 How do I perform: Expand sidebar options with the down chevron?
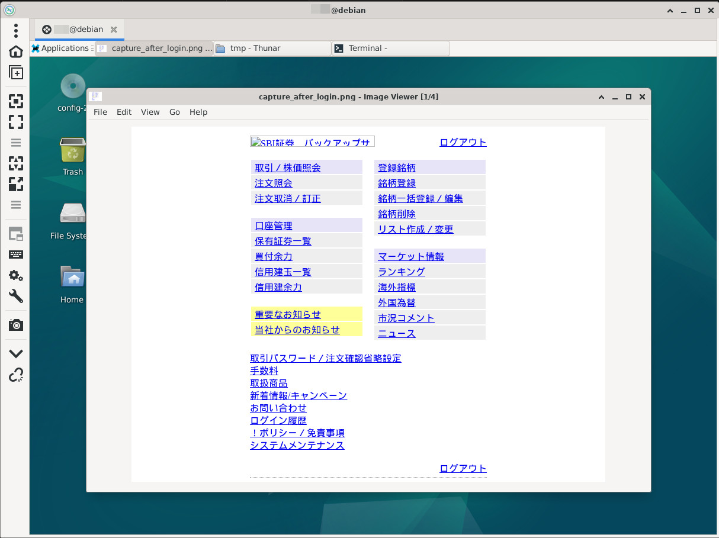[x=16, y=353]
